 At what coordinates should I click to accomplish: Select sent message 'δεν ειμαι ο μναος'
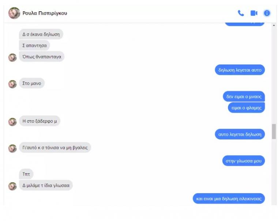(x=244, y=96)
